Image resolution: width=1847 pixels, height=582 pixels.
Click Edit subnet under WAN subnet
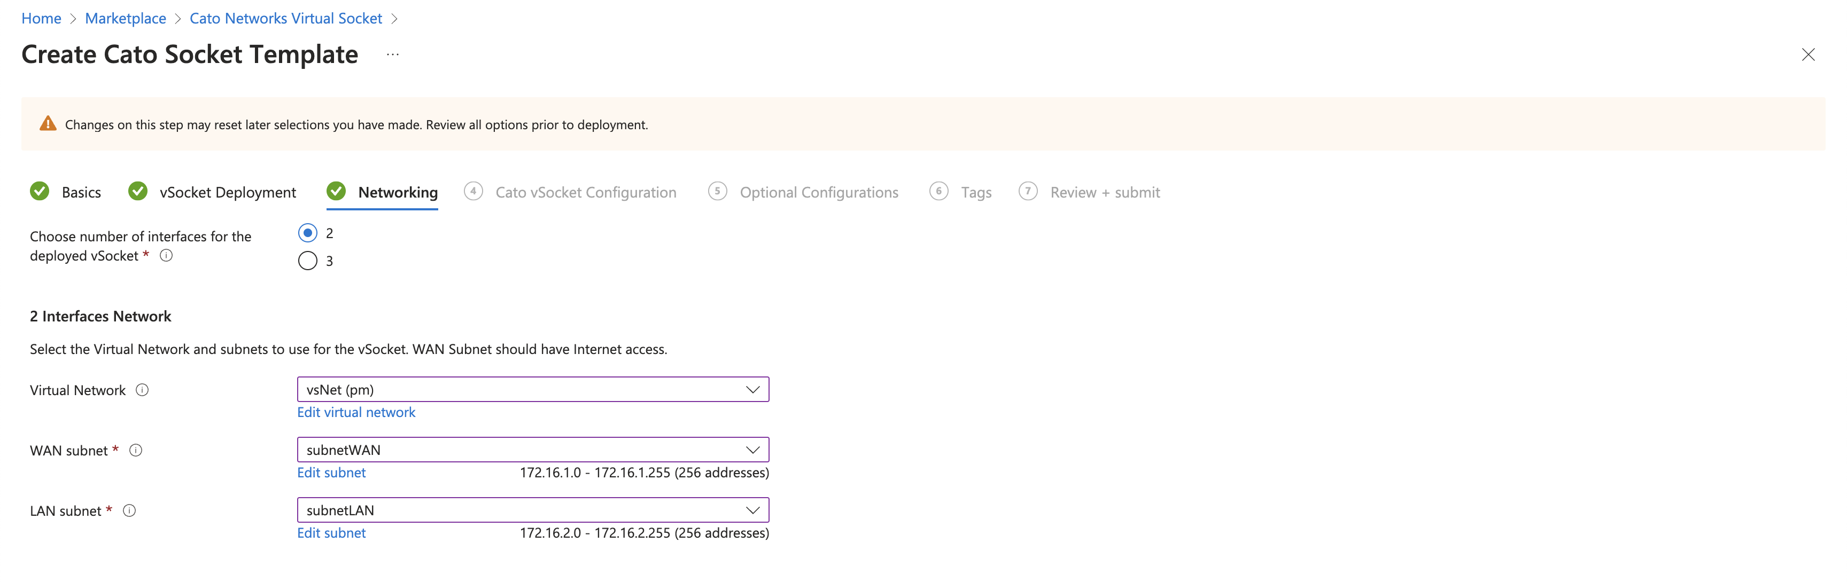(331, 473)
